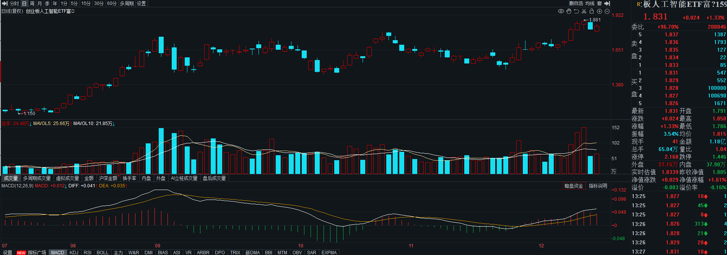Select the scissors cut tool icon

(584, 11)
